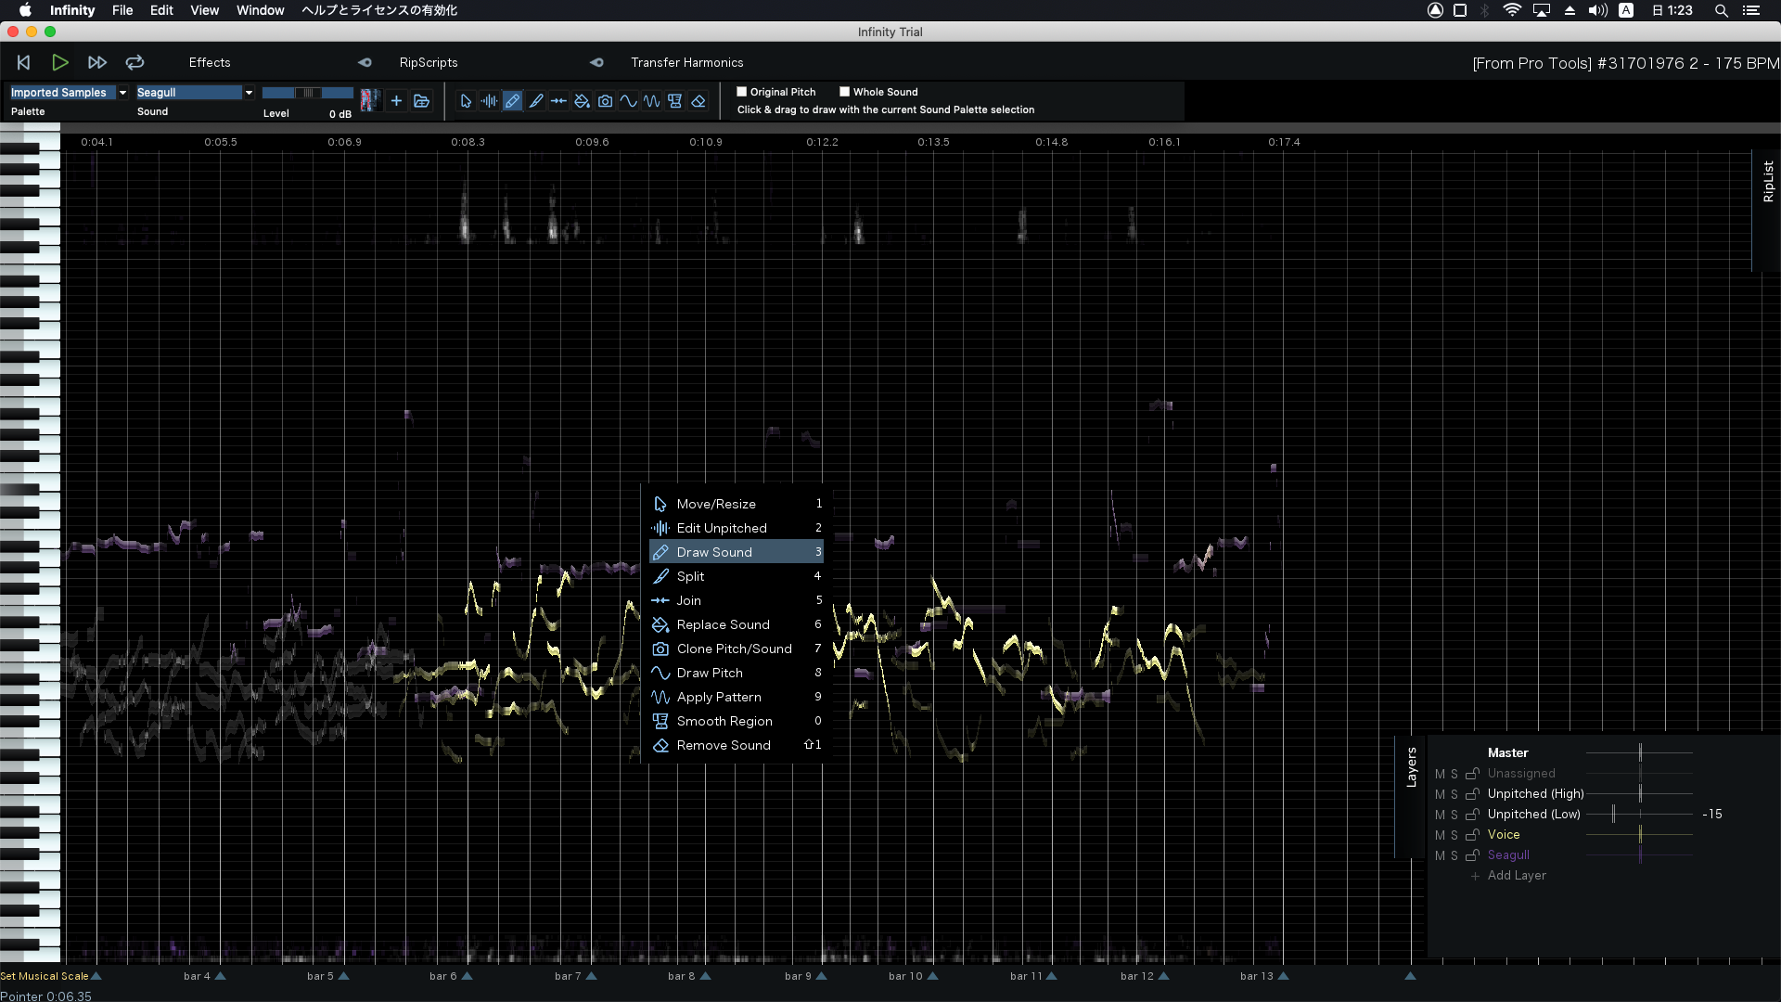
Task: Choose Apply Pattern from the context menu
Action: point(737,697)
